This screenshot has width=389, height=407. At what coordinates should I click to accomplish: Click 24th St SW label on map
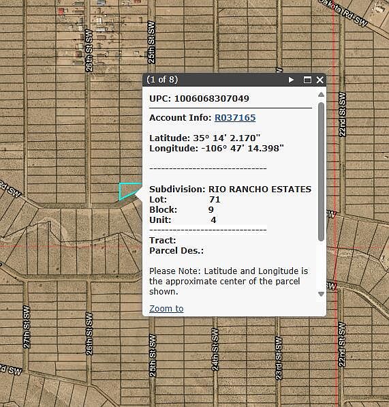pos(215,349)
